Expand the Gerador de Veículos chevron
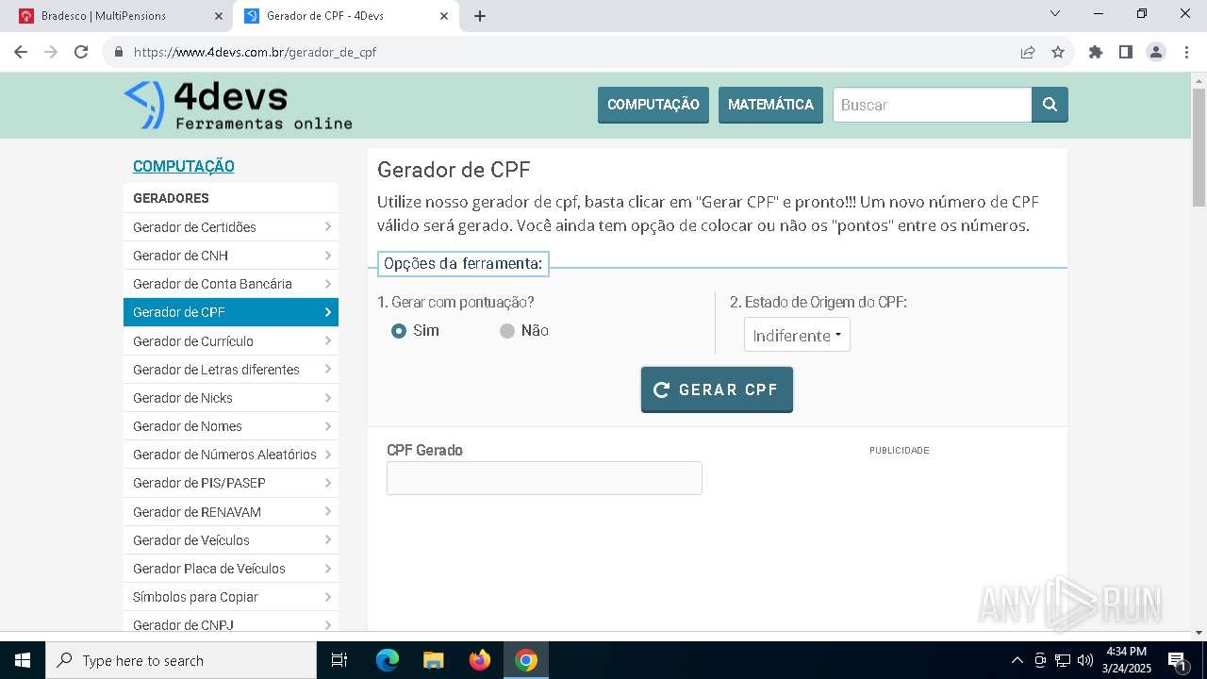The width and height of the screenshot is (1207, 679). point(327,540)
